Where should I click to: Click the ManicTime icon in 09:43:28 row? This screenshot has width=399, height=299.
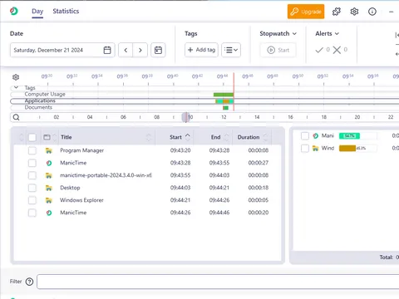(49, 163)
